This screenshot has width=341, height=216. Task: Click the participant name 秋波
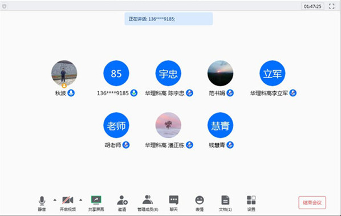[x=60, y=93]
